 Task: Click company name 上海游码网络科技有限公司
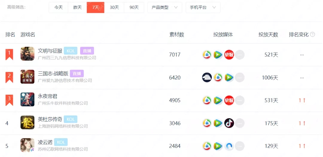coord(63,126)
